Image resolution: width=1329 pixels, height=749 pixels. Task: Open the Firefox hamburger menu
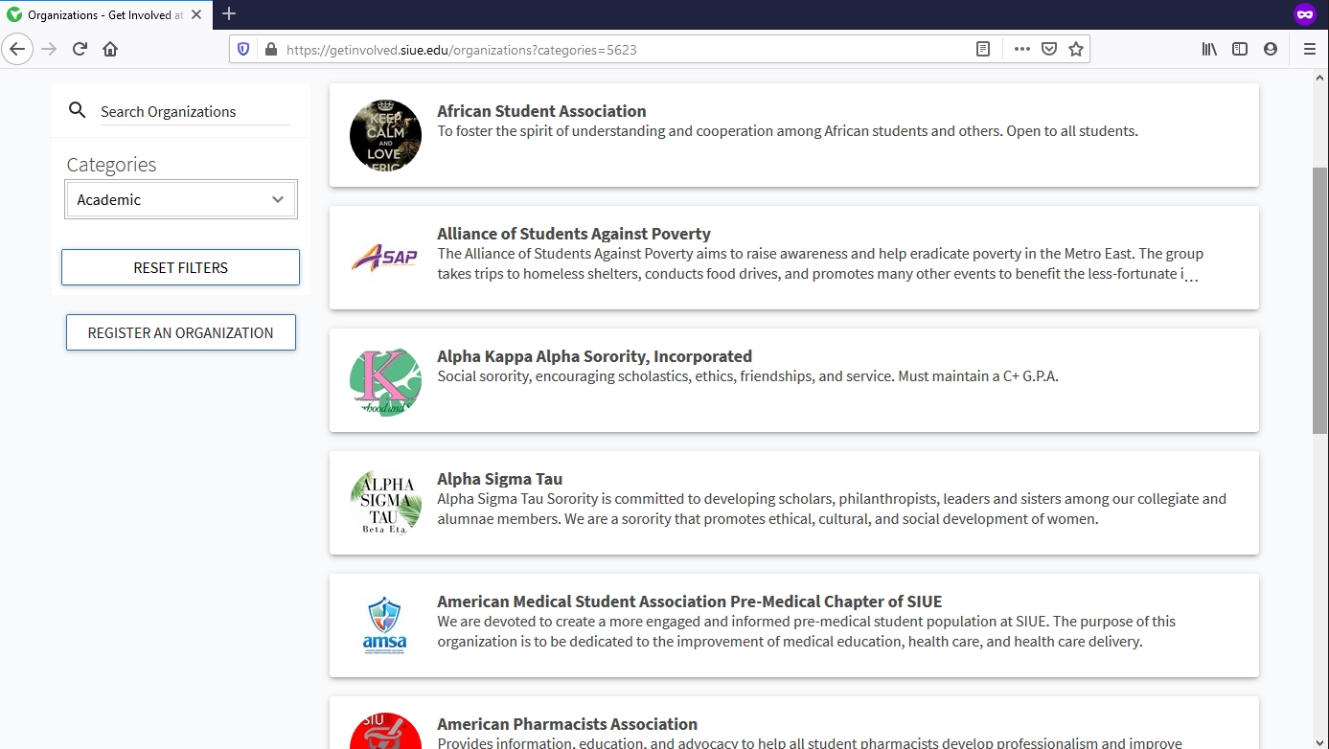coord(1309,49)
